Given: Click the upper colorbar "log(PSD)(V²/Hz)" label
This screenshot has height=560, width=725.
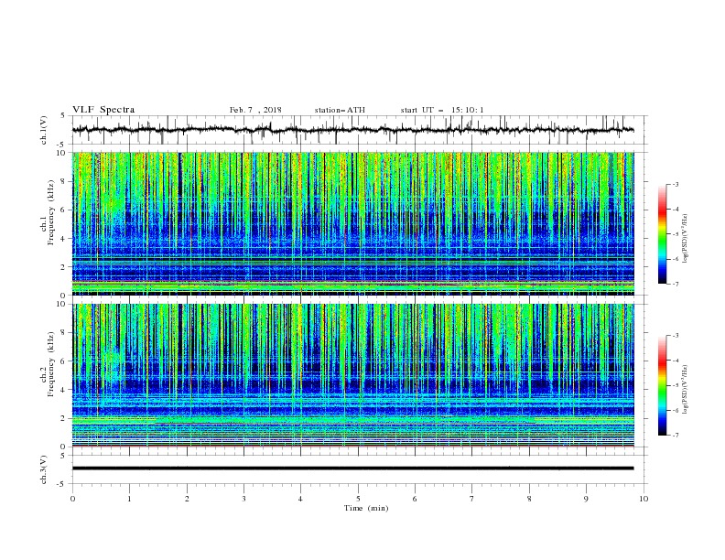Looking at the screenshot, I should click(686, 239).
